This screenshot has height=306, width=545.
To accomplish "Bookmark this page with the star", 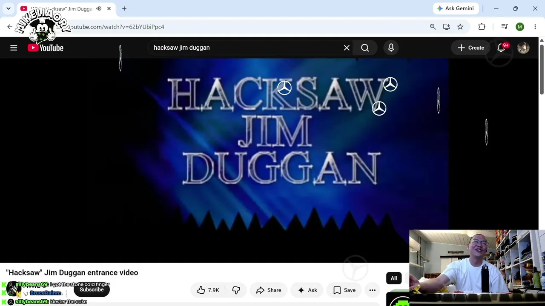I will point(460,27).
